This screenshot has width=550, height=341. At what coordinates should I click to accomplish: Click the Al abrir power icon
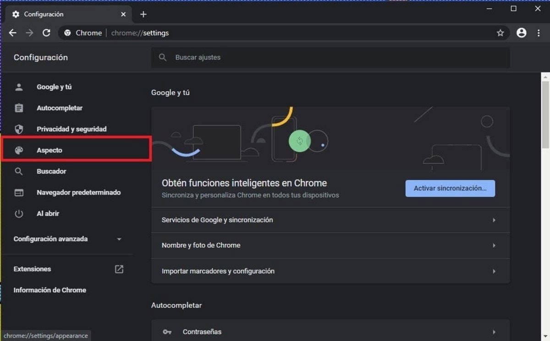click(x=19, y=214)
